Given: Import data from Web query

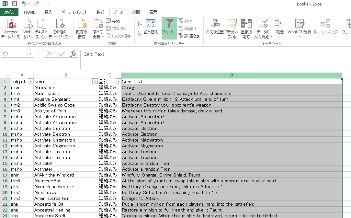Looking at the screenshot, I should [28, 29].
